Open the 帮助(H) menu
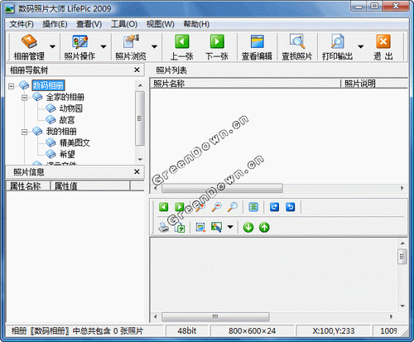This screenshot has height=342, width=414. 196,24
